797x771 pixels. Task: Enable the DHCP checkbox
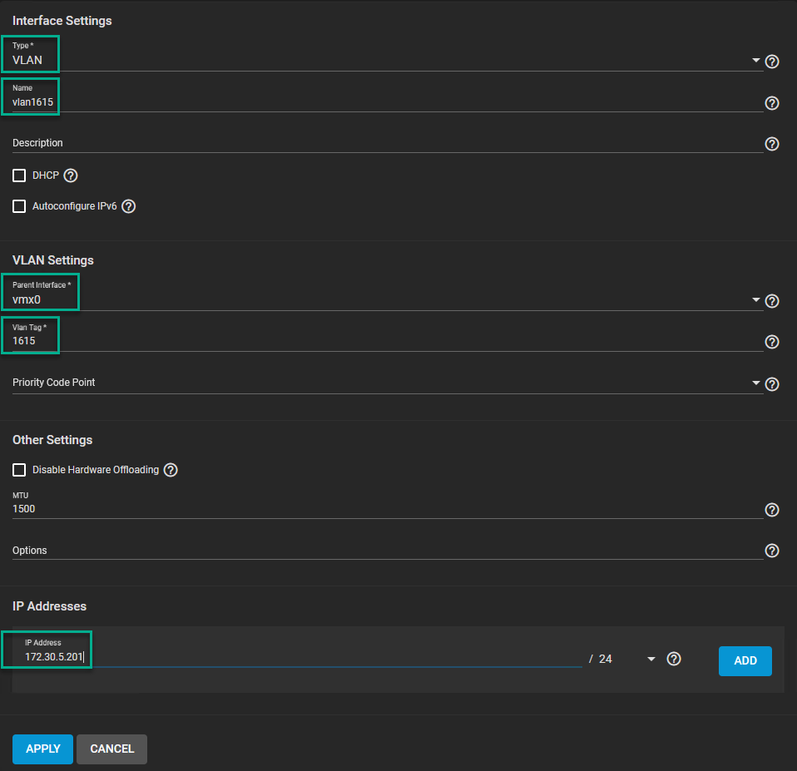[x=19, y=175]
